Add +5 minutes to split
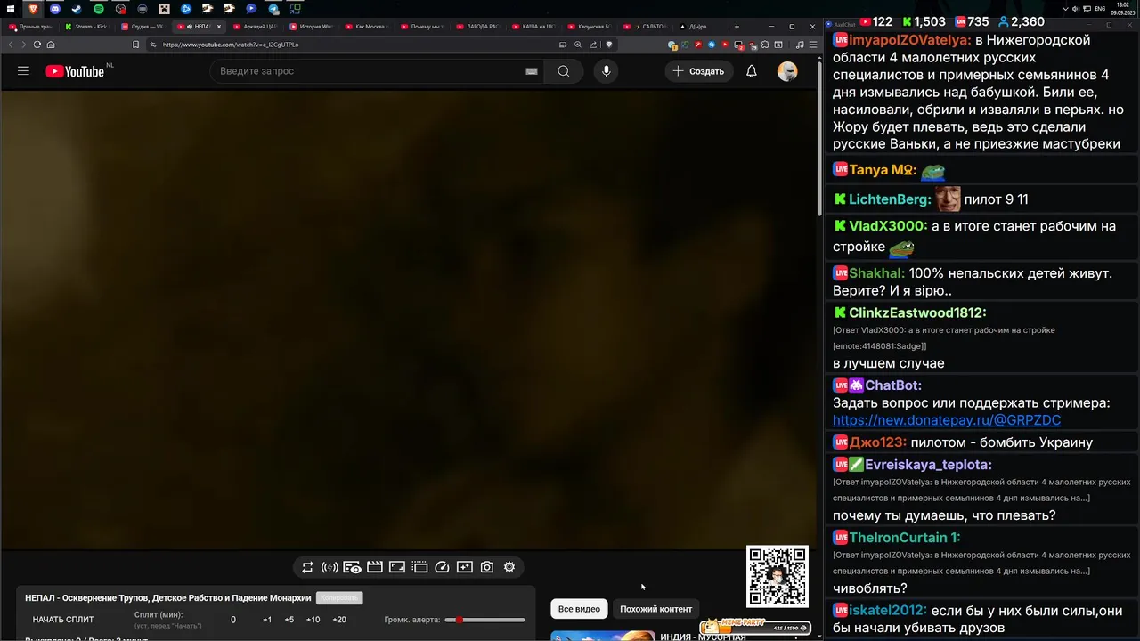 289,620
